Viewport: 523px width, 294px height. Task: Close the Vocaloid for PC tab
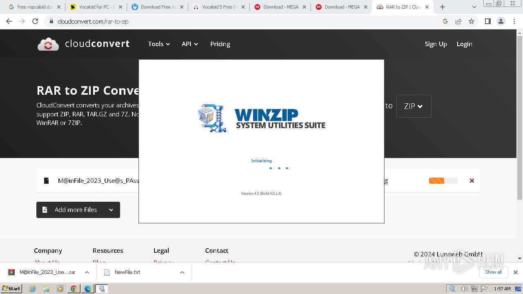click(120, 7)
